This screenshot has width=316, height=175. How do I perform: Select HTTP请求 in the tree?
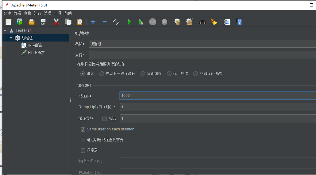(x=36, y=53)
